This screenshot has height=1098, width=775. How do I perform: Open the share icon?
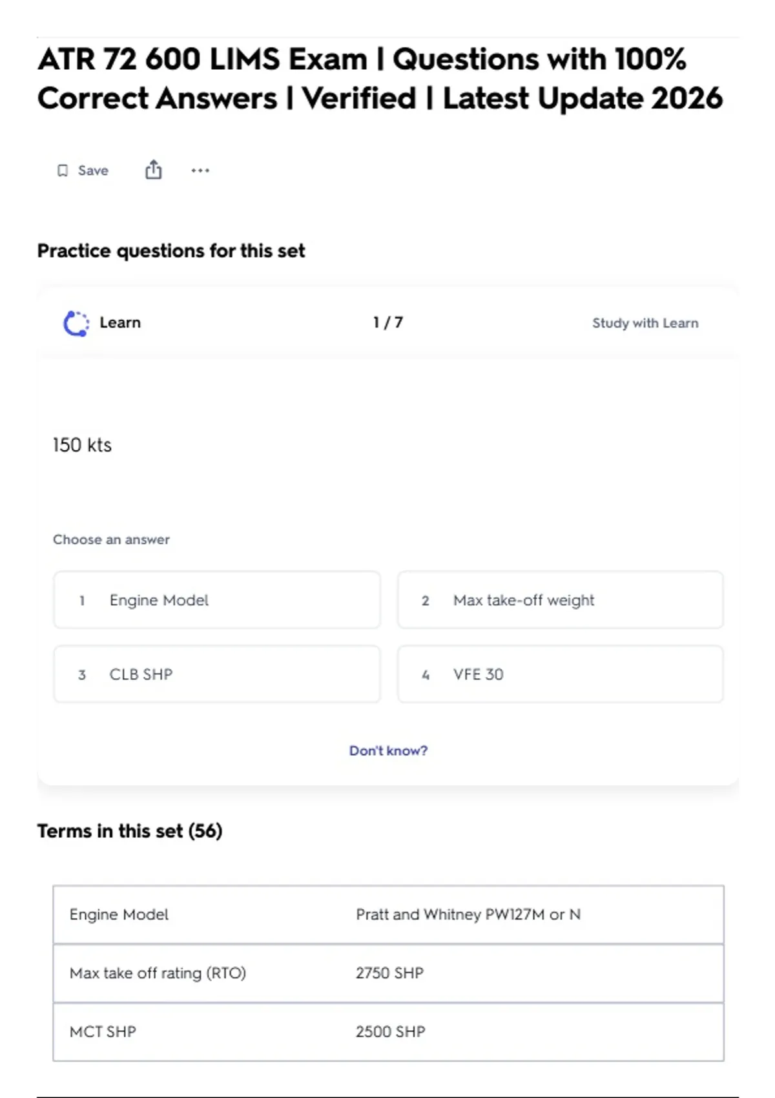coord(154,170)
